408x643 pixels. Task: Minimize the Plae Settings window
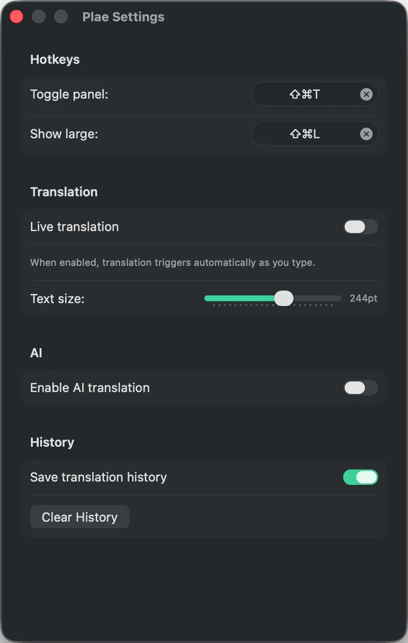pos(39,16)
